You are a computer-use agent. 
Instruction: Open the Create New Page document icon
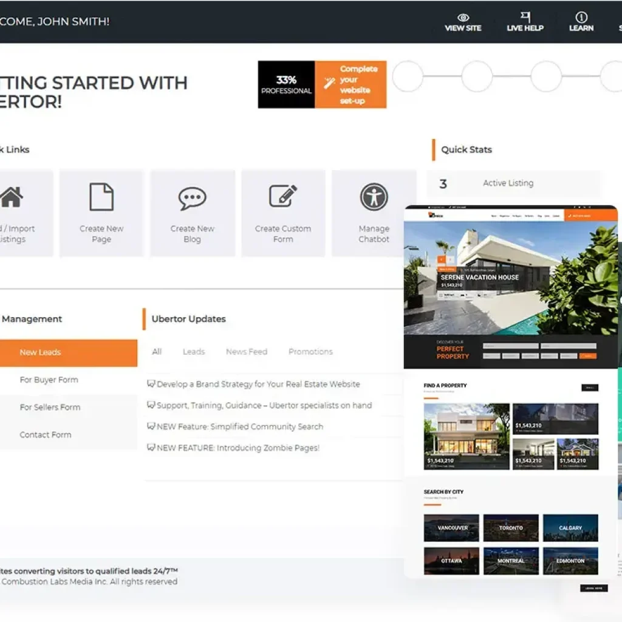pos(101,197)
